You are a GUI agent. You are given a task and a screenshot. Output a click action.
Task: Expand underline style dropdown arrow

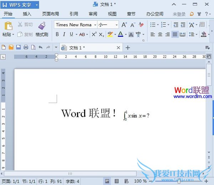pos(76,34)
